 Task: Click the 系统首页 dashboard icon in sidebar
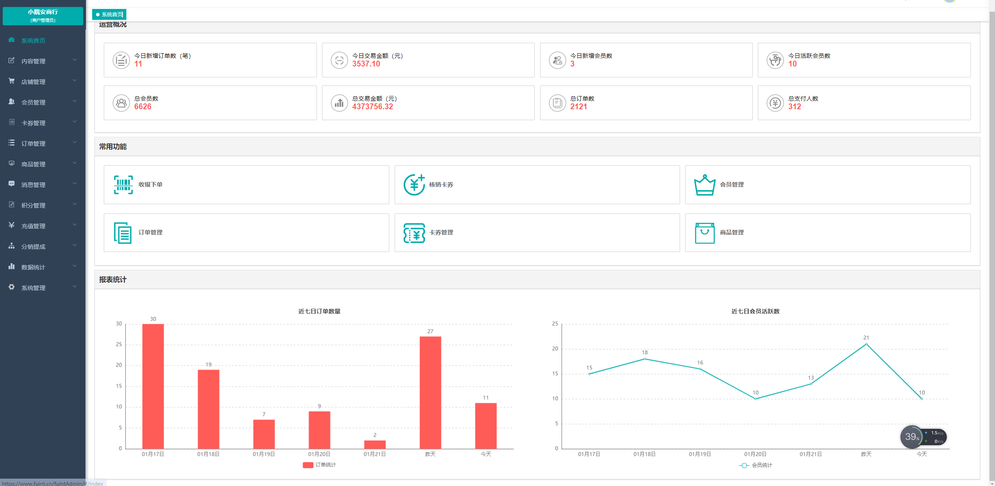pos(12,40)
